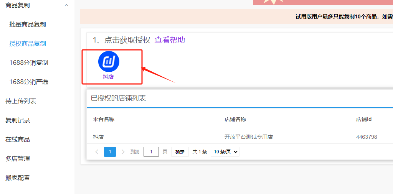Viewport: 393px width, 194px height.
Task: Select 授权商品复制 sidebar item
Action: 28,44
